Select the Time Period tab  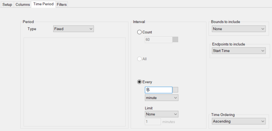43,4
